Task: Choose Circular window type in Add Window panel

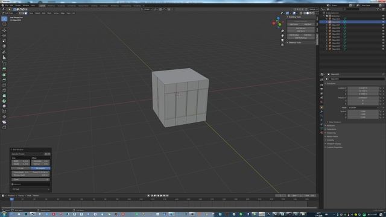Action: tap(21, 168)
